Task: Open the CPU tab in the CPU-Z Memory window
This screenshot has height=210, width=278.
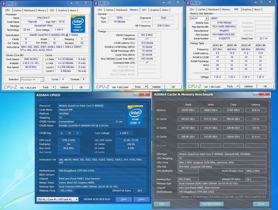Action: tap(100, 10)
